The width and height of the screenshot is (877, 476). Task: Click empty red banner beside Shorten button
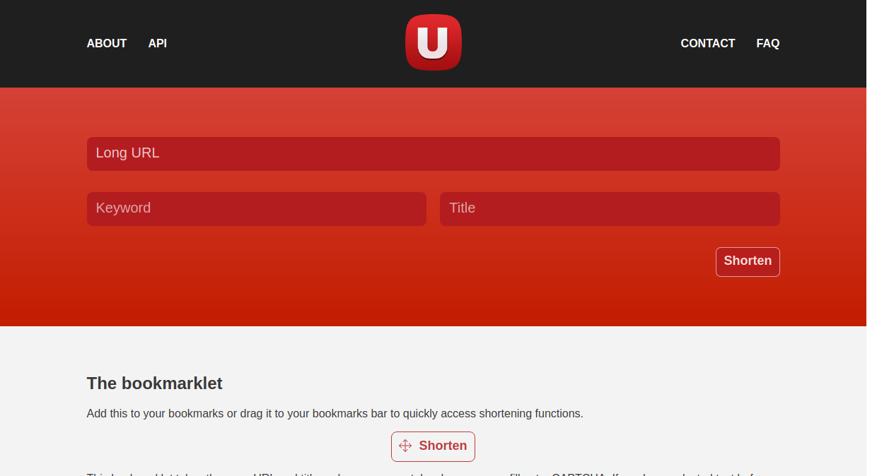396,261
